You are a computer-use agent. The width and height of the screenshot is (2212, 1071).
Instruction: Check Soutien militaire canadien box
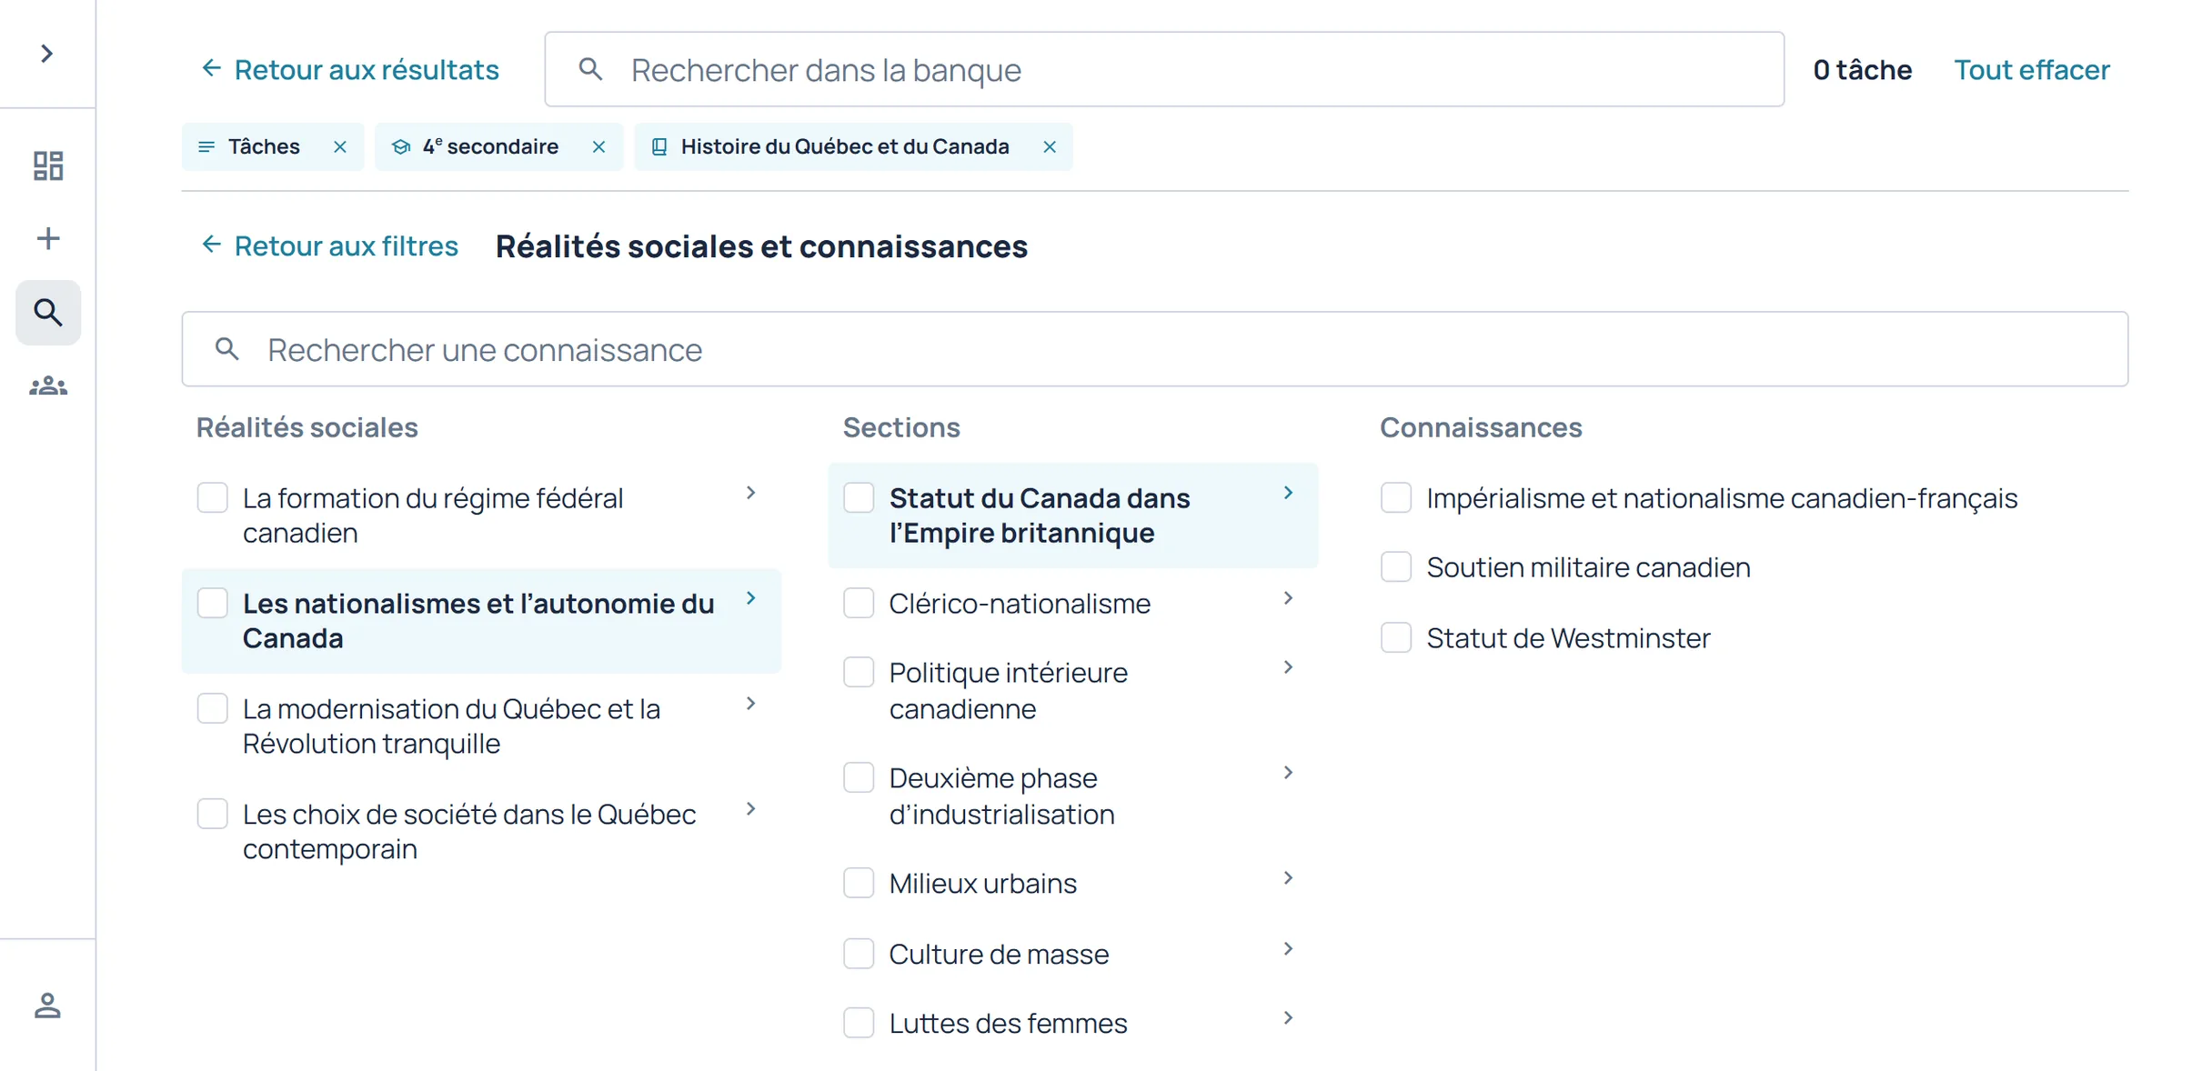click(1396, 567)
